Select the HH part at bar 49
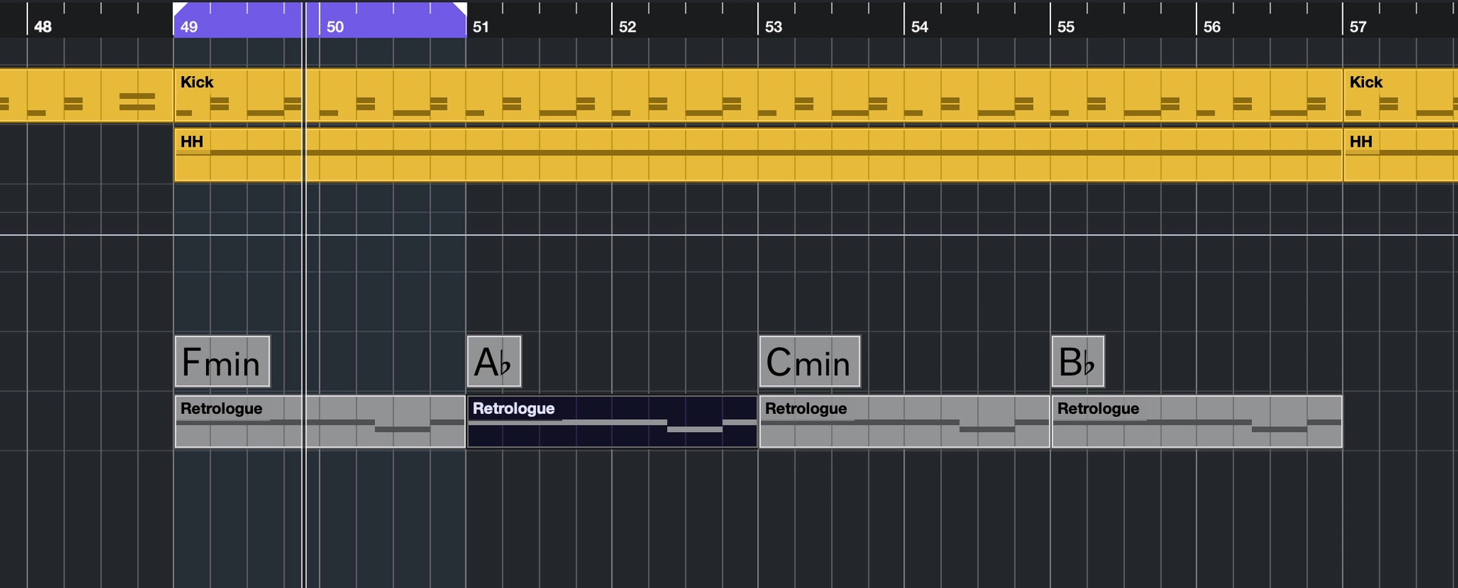1458x588 pixels. coord(758,155)
